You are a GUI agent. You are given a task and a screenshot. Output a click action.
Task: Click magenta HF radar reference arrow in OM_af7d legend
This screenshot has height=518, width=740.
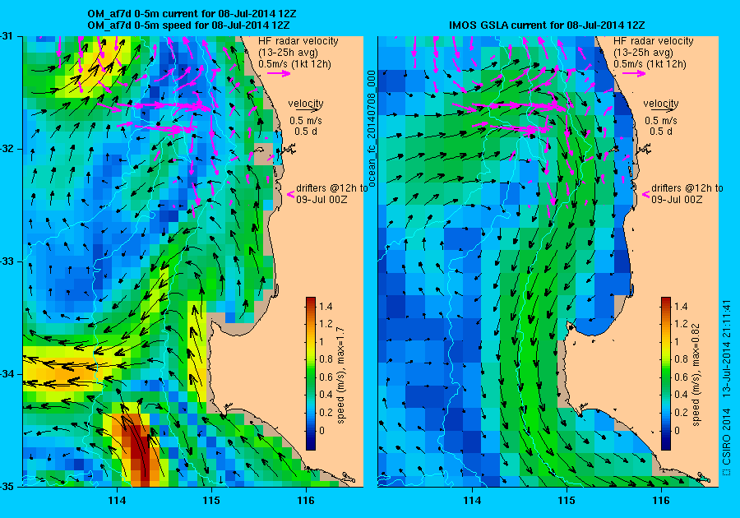279,73
